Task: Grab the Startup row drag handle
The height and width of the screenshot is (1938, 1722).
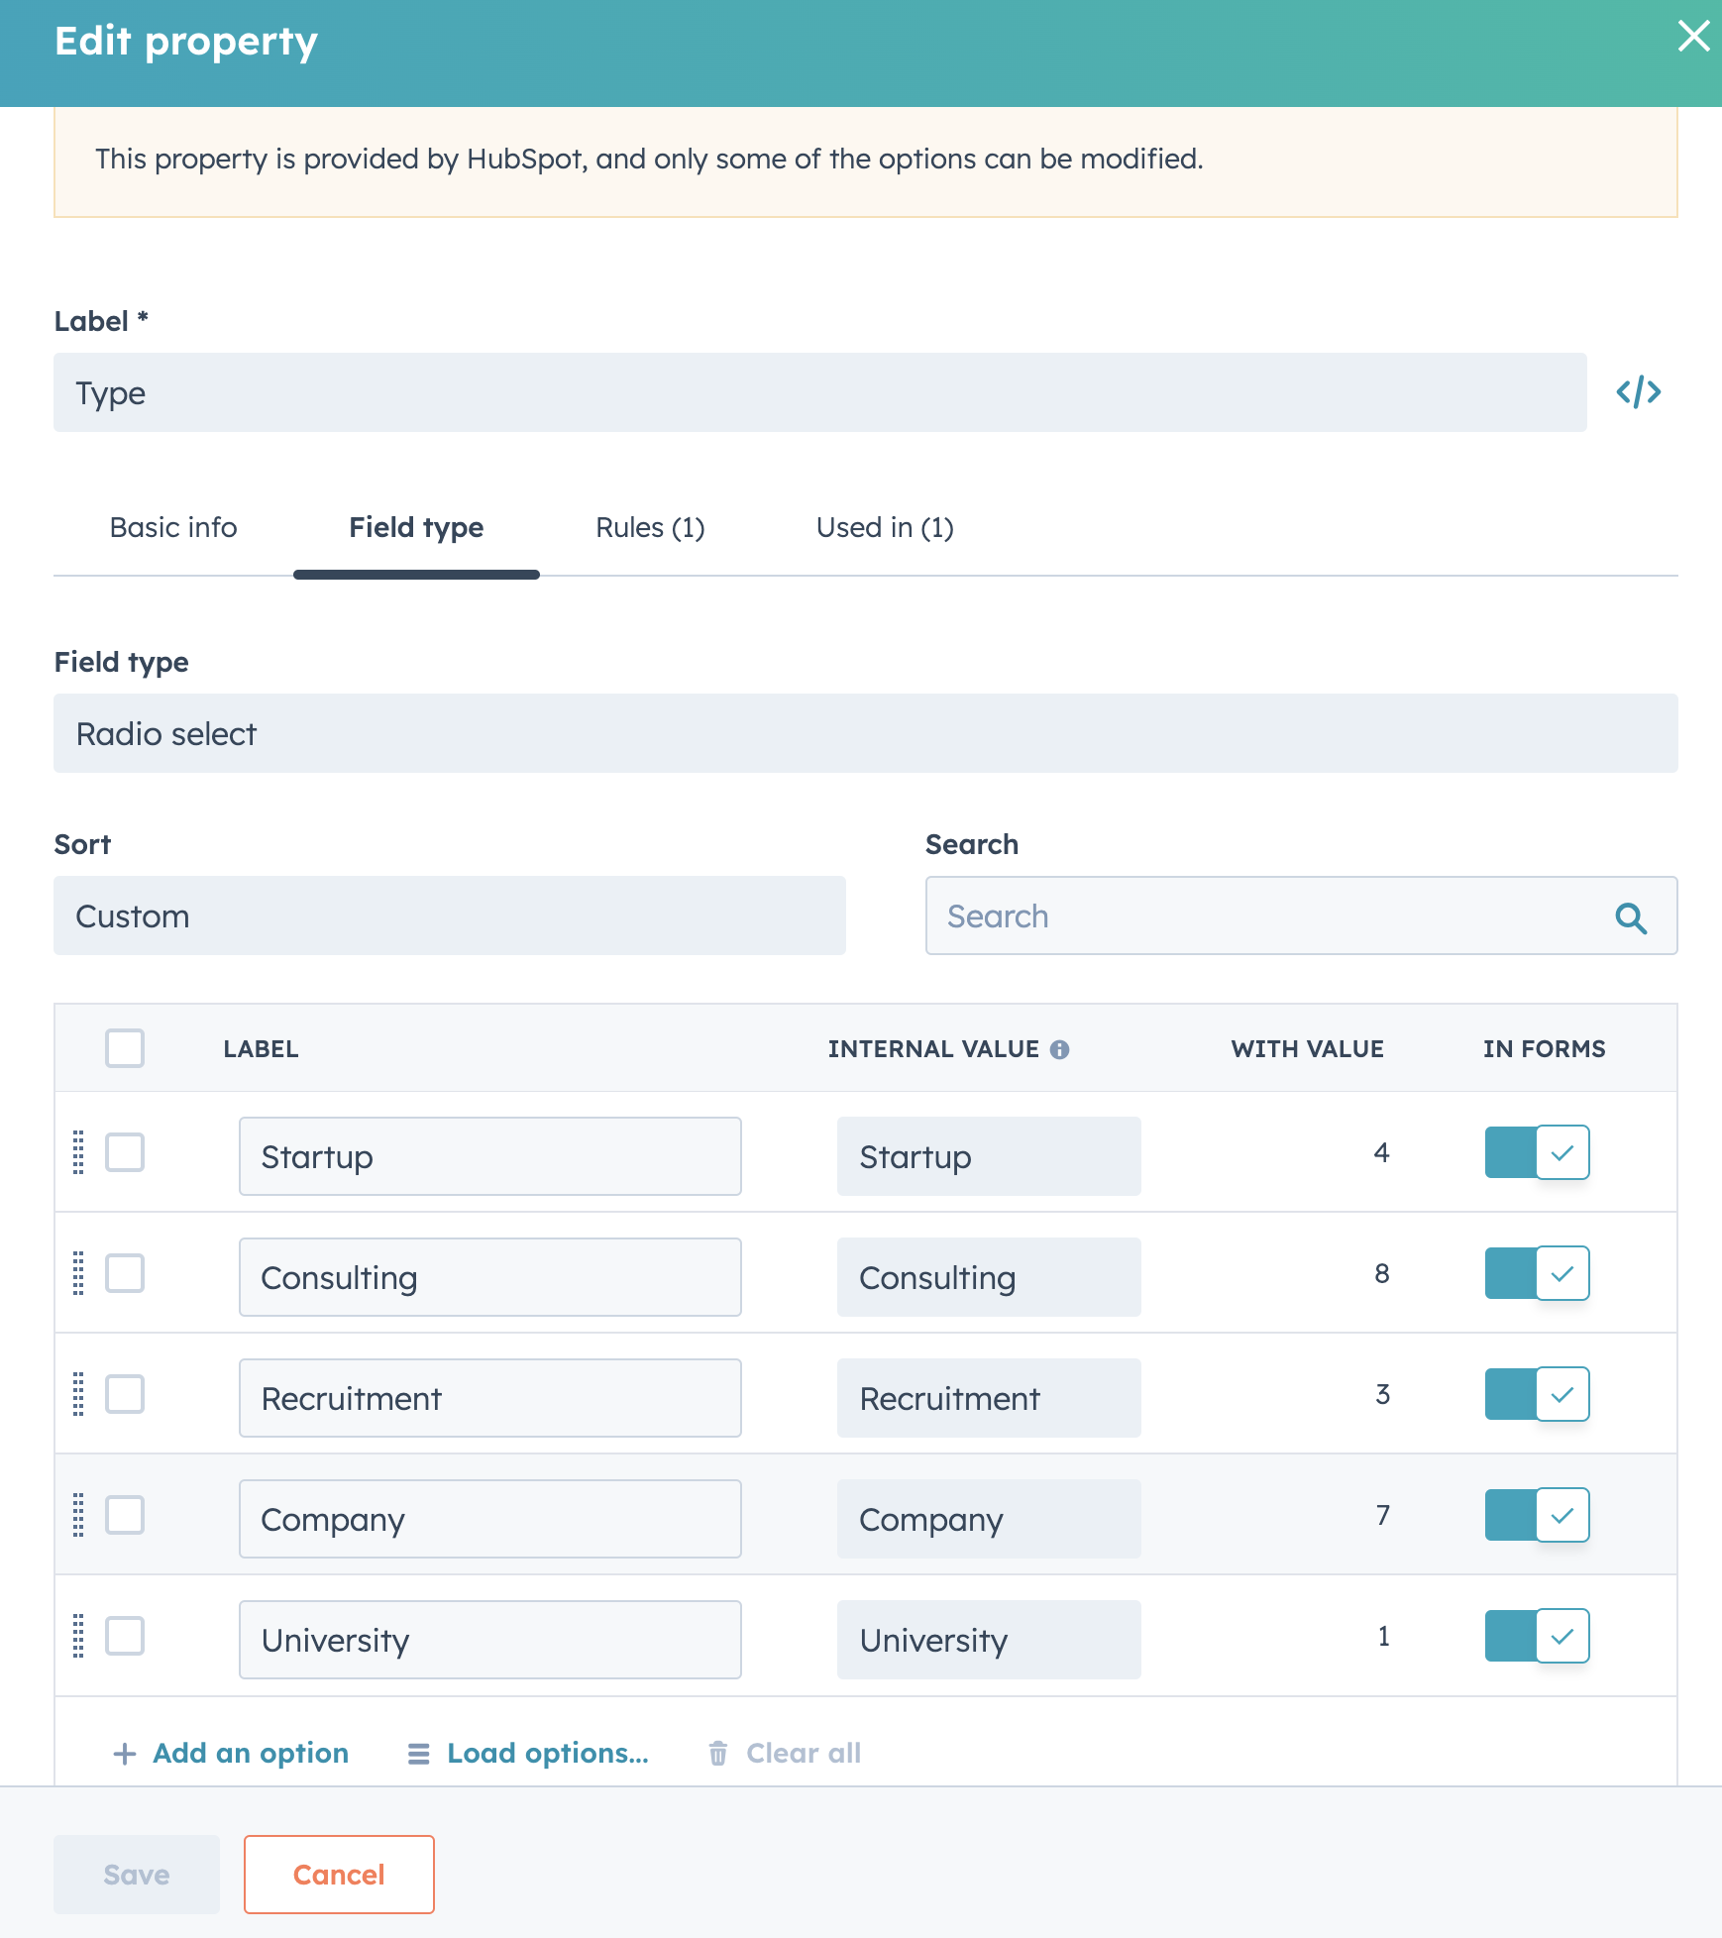Action: (x=78, y=1152)
